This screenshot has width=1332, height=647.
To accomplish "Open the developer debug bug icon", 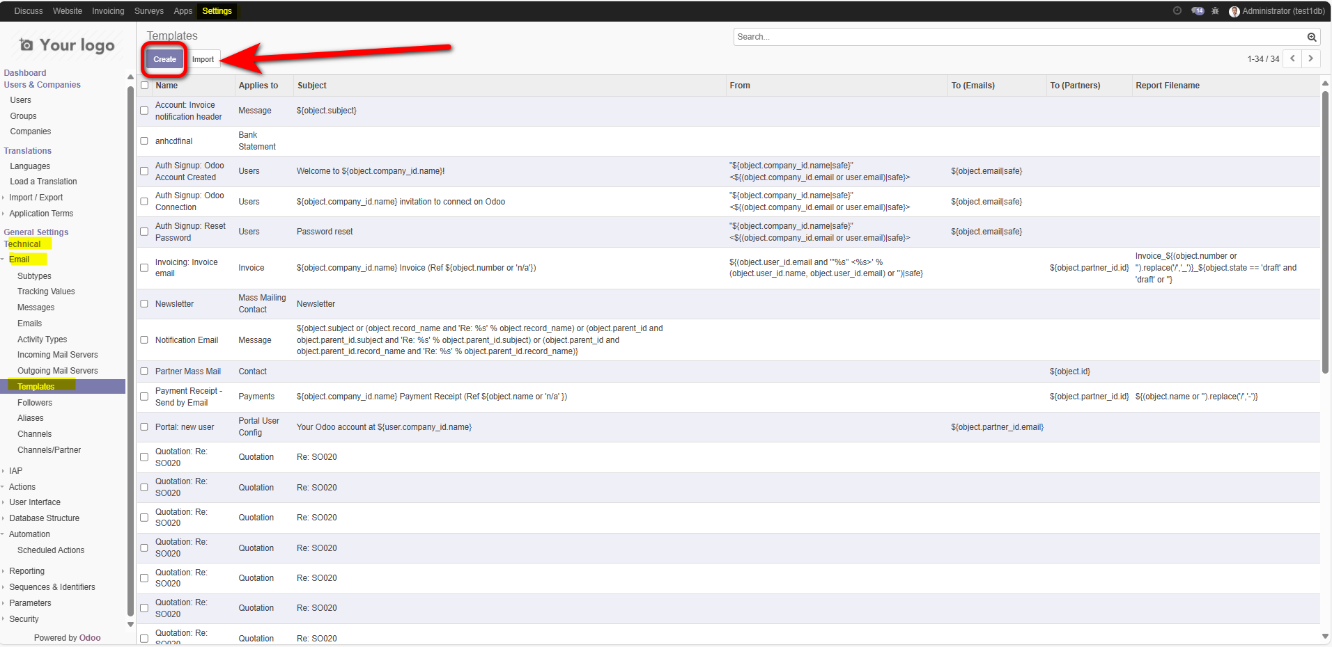I will [1215, 11].
